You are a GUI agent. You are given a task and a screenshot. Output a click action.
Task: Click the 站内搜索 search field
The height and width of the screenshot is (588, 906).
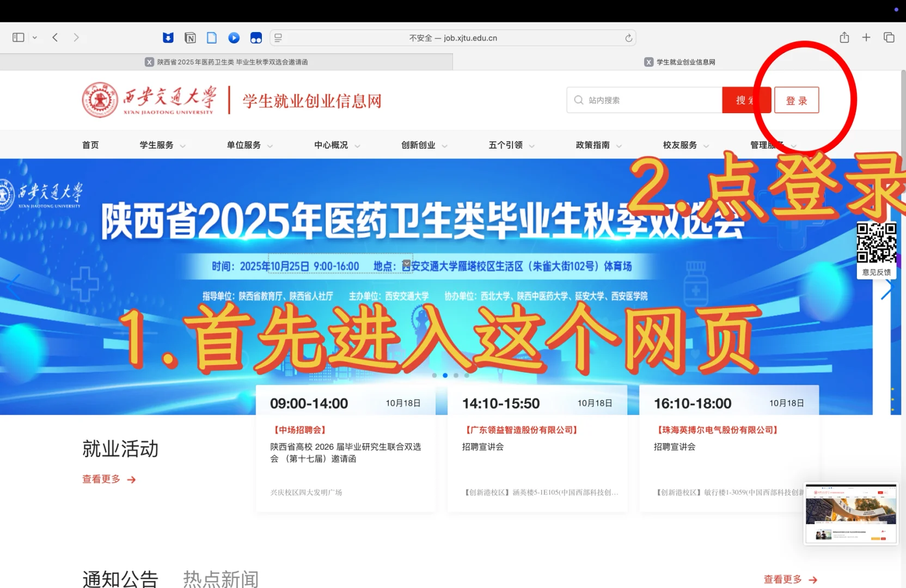click(645, 100)
